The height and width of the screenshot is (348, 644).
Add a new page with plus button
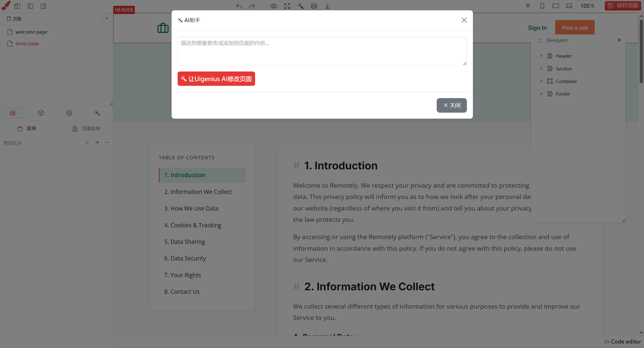pyautogui.click(x=107, y=18)
